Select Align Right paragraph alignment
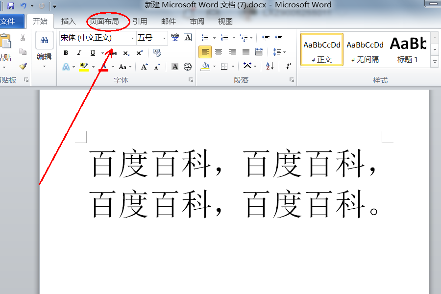The image size is (441, 294). tap(232, 52)
